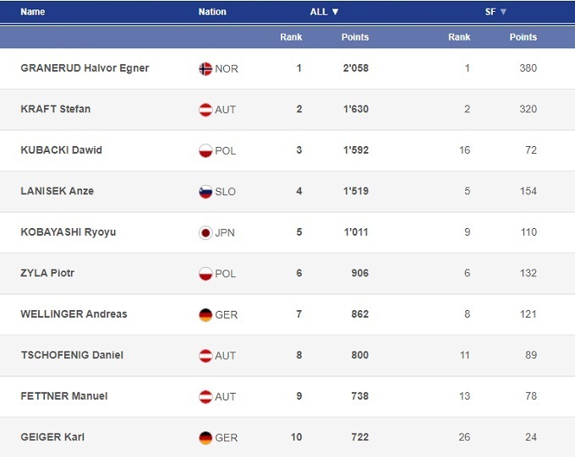575x457 pixels.
Task: Click the 2'058 points value for Granerud
Action: coord(354,68)
